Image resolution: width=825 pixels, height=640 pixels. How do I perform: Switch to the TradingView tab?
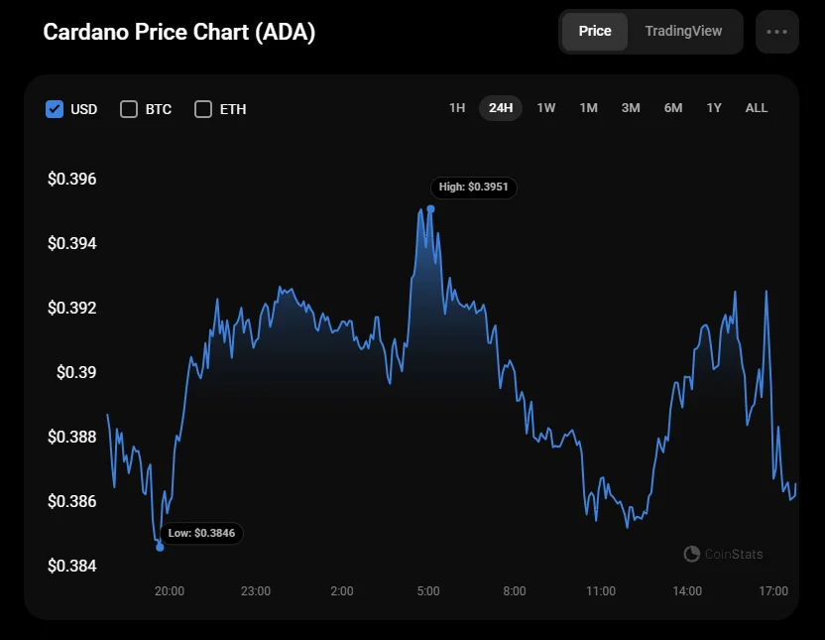683,32
